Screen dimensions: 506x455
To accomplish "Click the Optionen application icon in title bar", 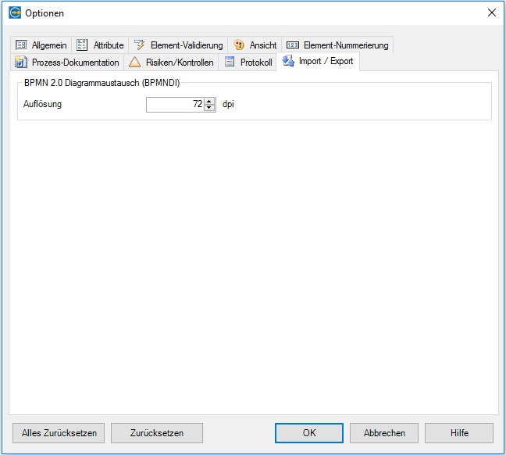I will click(x=15, y=13).
